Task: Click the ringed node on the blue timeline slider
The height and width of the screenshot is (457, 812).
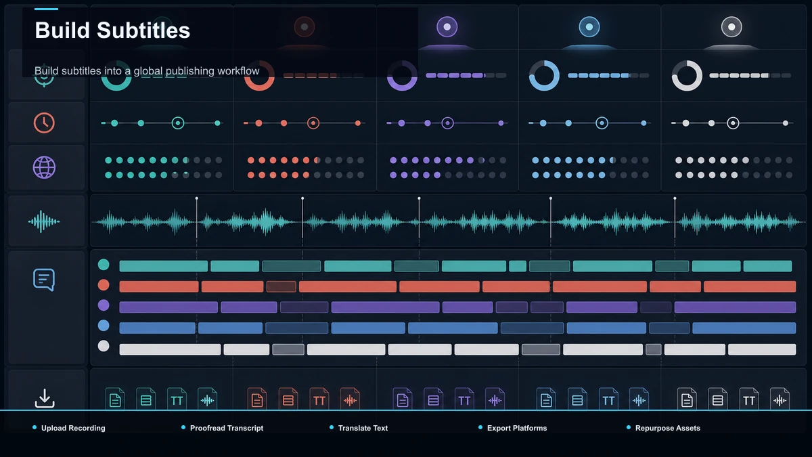Action: (602, 123)
